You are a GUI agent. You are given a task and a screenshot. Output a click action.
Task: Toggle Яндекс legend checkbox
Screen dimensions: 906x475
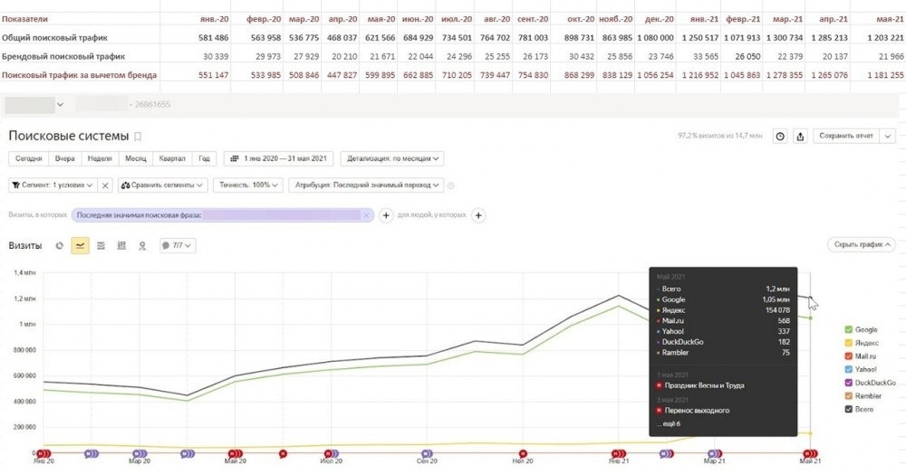[848, 343]
